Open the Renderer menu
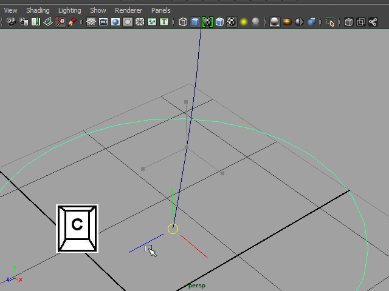This screenshot has height=291, width=389. coord(128,10)
